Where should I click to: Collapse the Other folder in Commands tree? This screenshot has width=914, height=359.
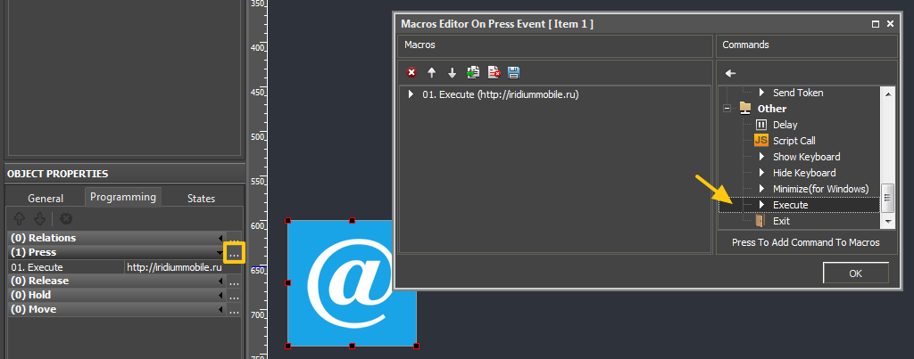(x=727, y=109)
